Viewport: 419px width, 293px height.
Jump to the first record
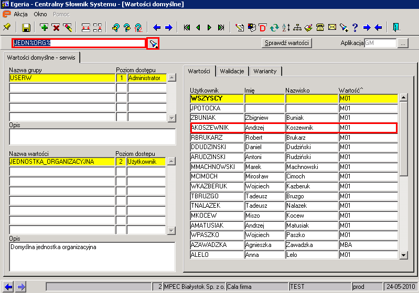pyautogui.click(x=187, y=27)
